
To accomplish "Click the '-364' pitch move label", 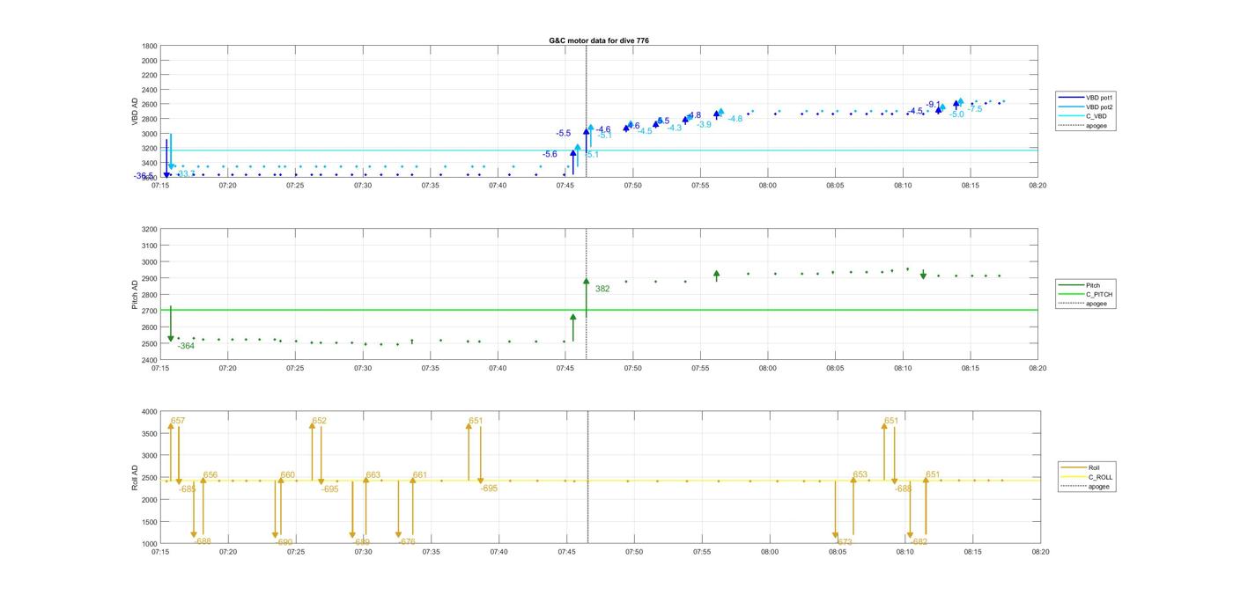I will click(x=186, y=346).
